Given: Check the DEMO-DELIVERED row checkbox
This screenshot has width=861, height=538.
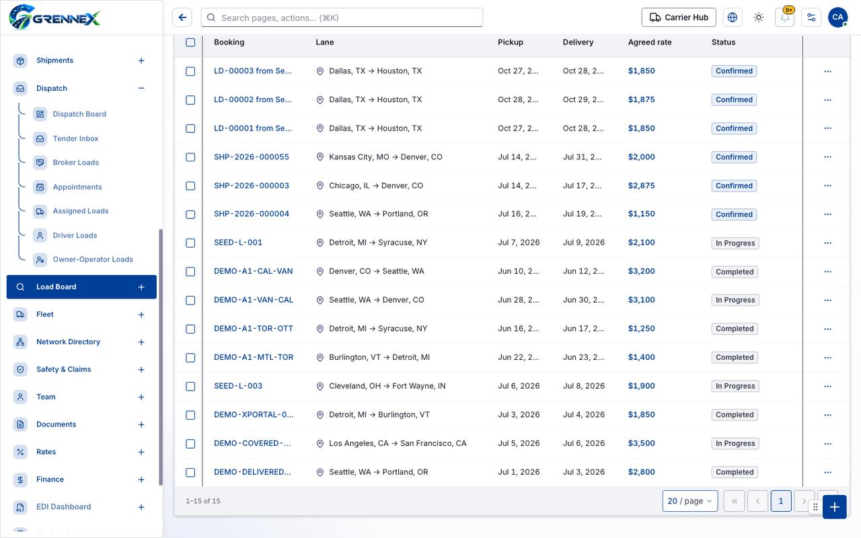Looking at the screenshot, I should click(190, 472).
